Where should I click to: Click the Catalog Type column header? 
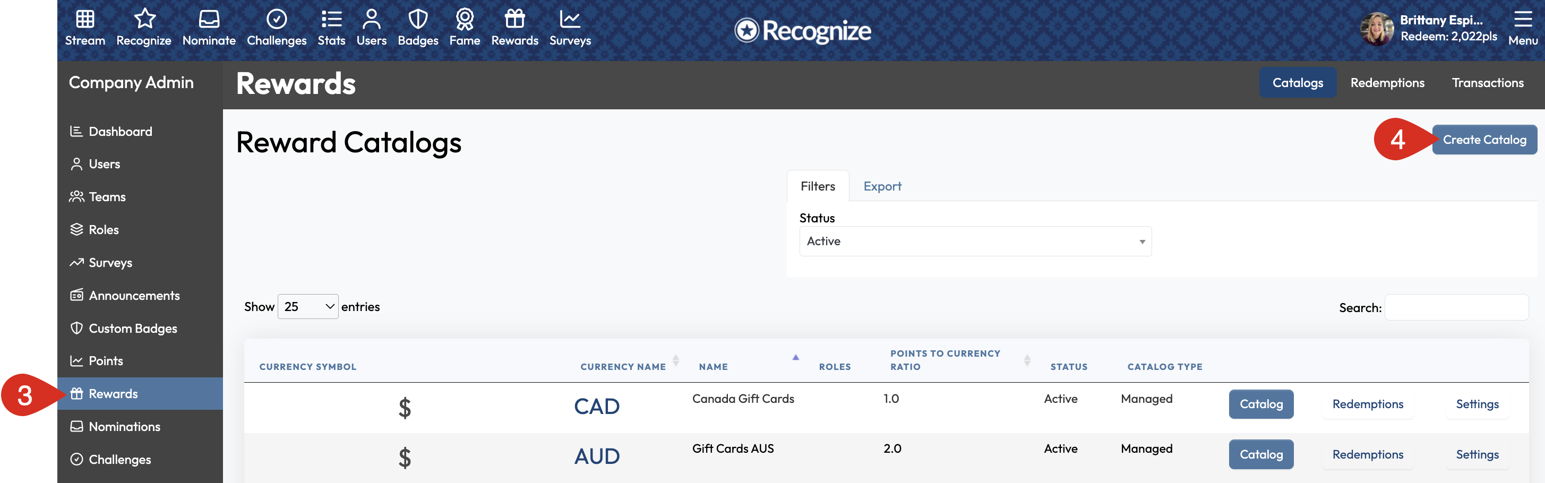point(1165,367)
